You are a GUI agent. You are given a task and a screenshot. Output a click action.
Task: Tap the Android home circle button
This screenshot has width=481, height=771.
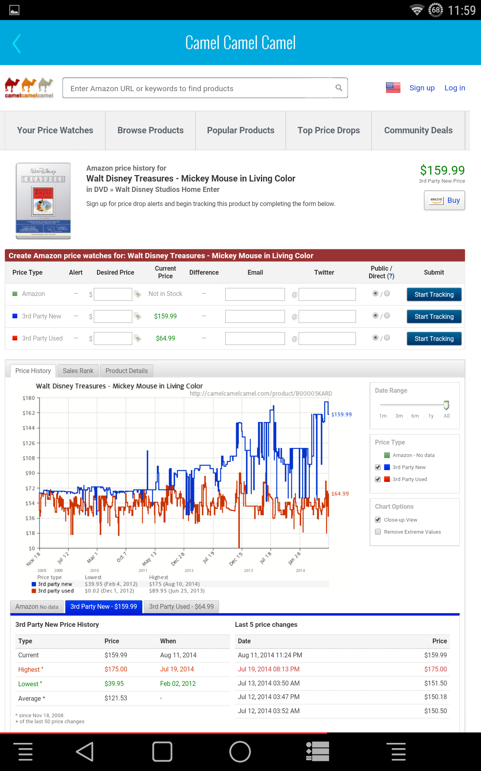click(240, 751)
